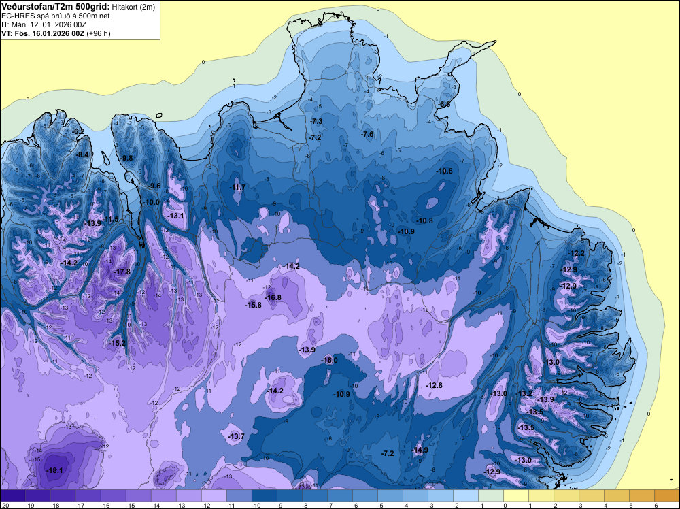Viewport: 680px width, 509px height.
Task: Click the orange legend swatch after 6
Action: pos(666,495)
